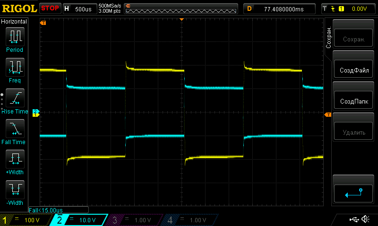Select channel 1 100 V tab
Screen dimensions: 378x226
[26, 220]
